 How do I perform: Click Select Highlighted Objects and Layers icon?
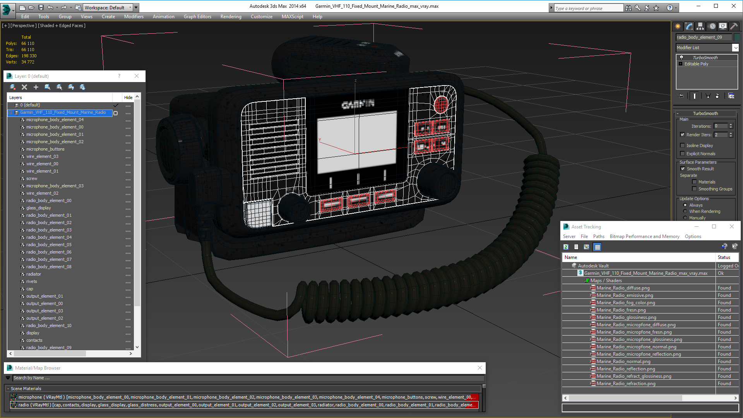click(48, 87)
